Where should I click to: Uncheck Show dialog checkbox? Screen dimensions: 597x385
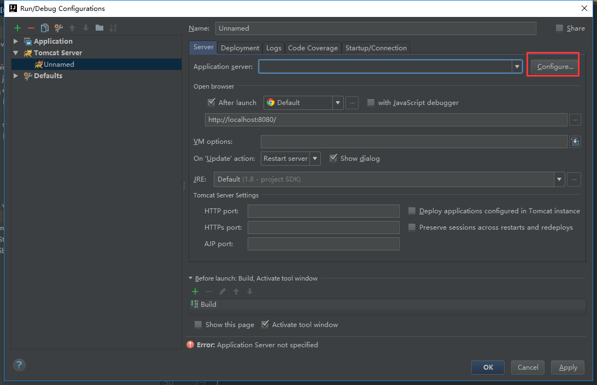pyautogui.click(x=333, y=158)
